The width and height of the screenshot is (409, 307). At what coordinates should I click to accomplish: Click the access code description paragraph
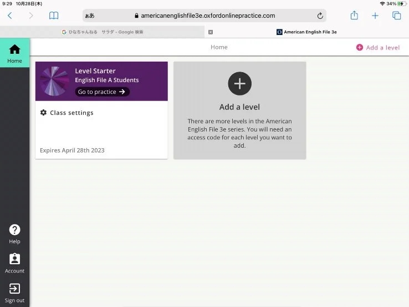239,133
